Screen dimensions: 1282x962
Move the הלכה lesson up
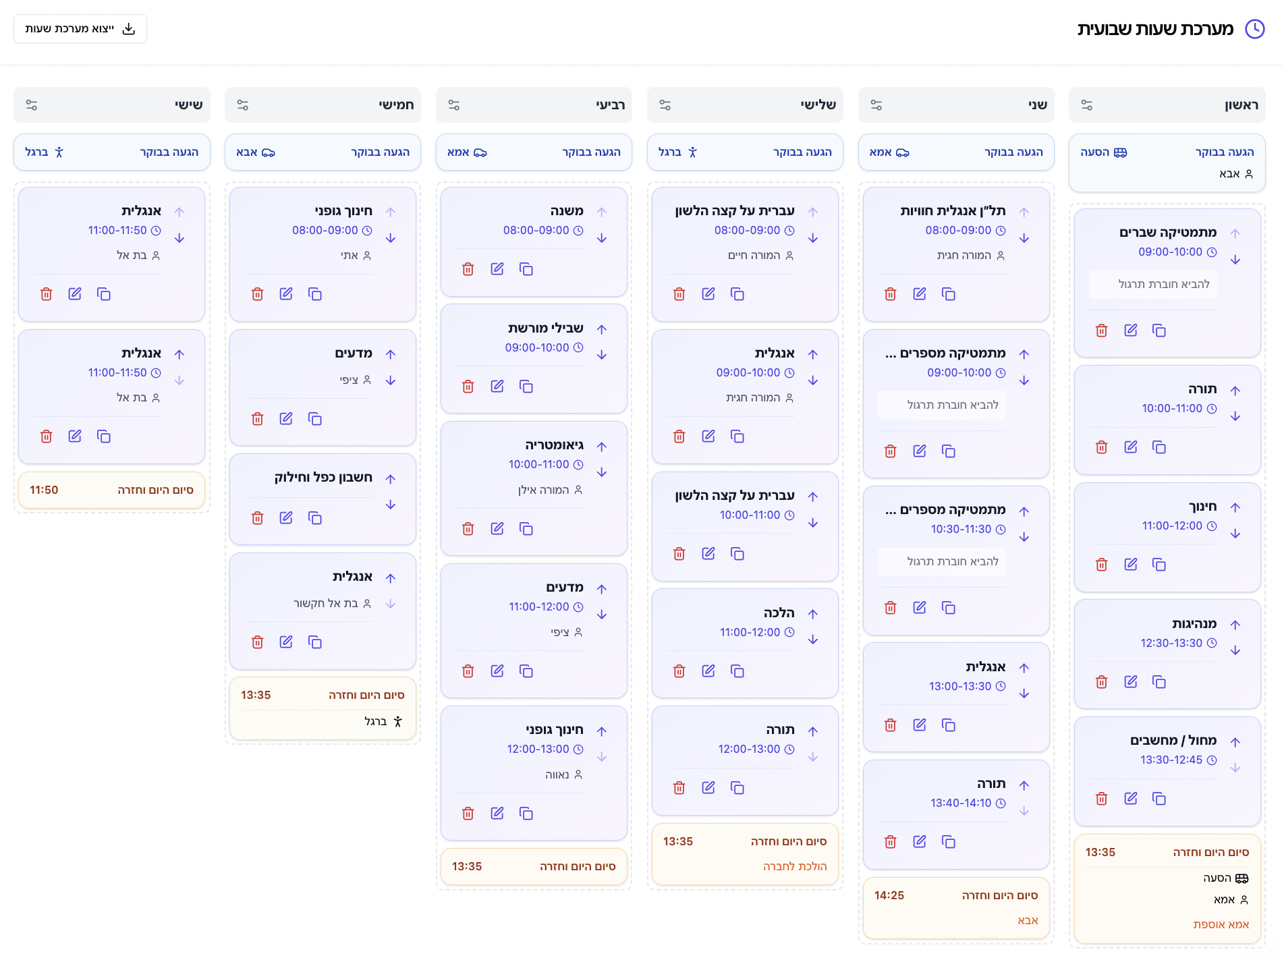pos(812,614)
